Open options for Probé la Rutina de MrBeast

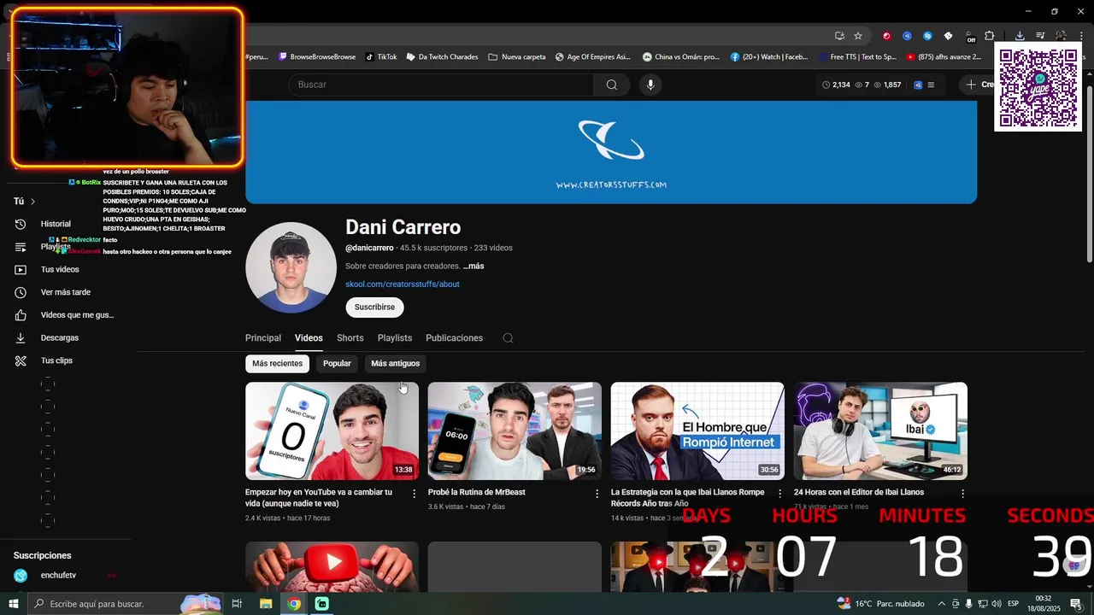(x=597, y=494)
